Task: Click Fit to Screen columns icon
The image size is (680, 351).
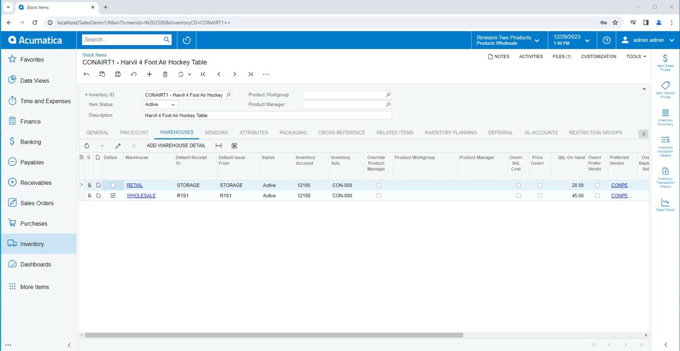Action: pyautogui.click(x=218, y=146)
